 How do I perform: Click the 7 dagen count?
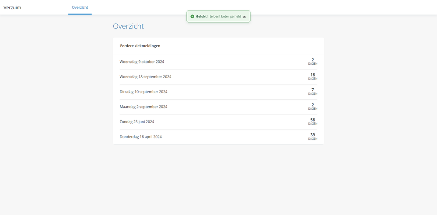(312, 91)
